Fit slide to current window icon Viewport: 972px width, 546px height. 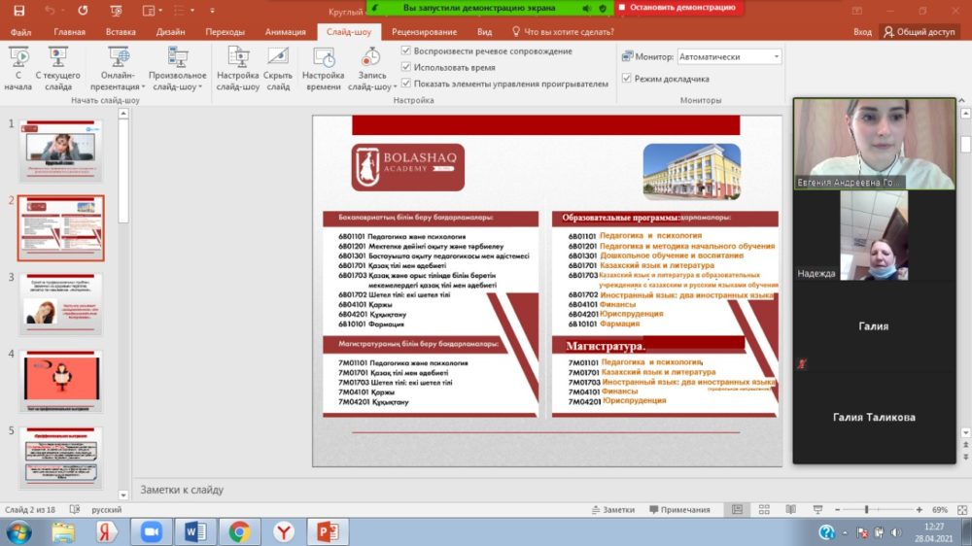962,509
